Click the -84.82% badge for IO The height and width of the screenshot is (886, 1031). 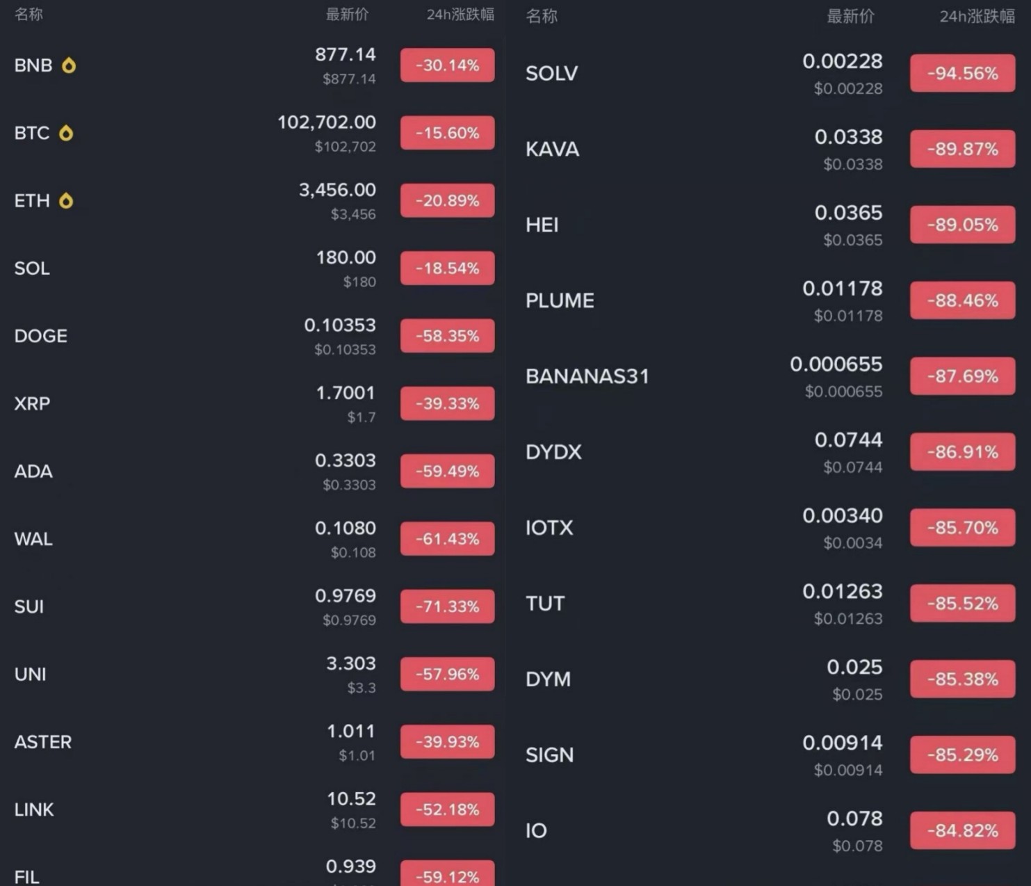click(x=962, y=830)
